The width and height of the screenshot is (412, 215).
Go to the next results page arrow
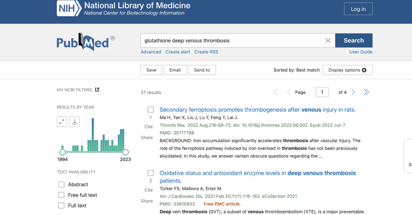353,92
